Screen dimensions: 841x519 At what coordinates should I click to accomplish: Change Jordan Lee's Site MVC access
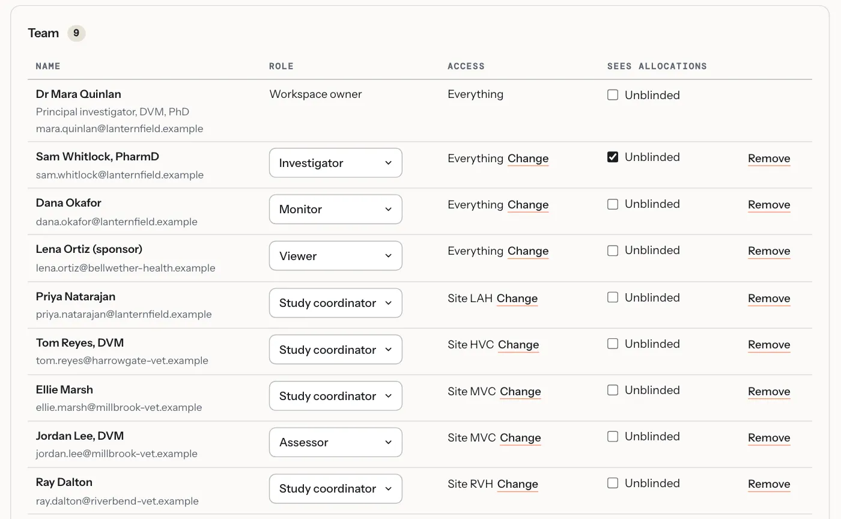520,438
